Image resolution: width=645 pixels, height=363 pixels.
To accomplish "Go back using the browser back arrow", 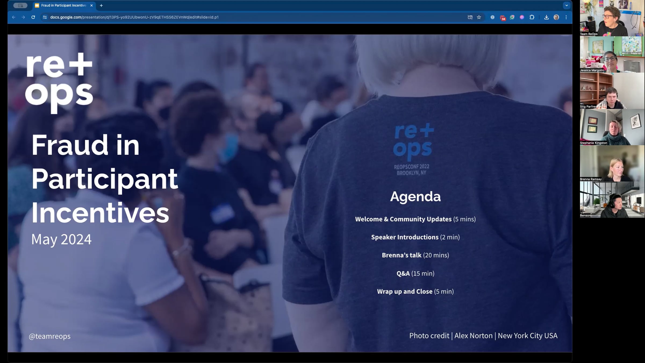I will 14,17.
